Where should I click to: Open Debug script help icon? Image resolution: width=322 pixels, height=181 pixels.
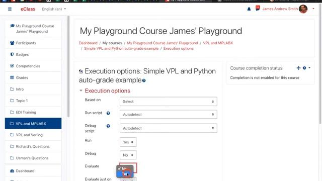[x=108, y=126]
